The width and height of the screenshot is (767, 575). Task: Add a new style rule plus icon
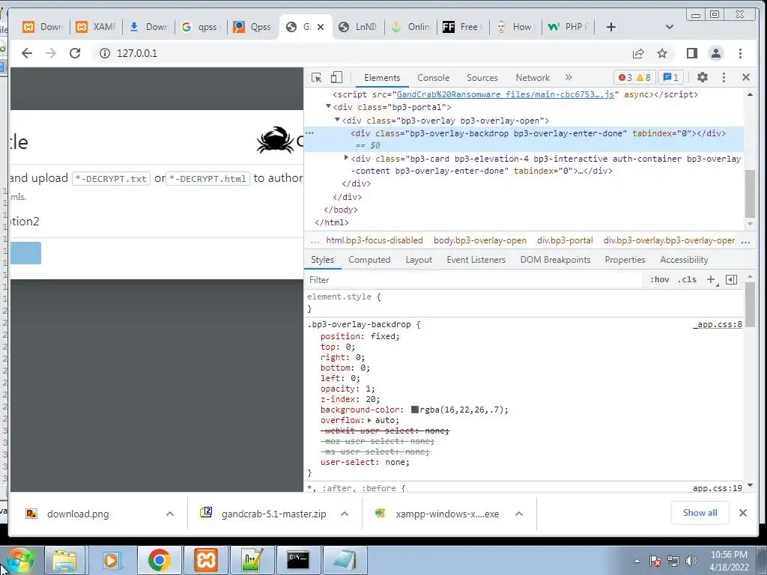711,279
